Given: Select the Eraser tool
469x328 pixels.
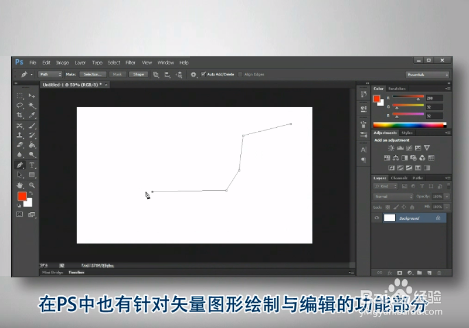Looking at the screenshot, I should [x=20, y=145].
